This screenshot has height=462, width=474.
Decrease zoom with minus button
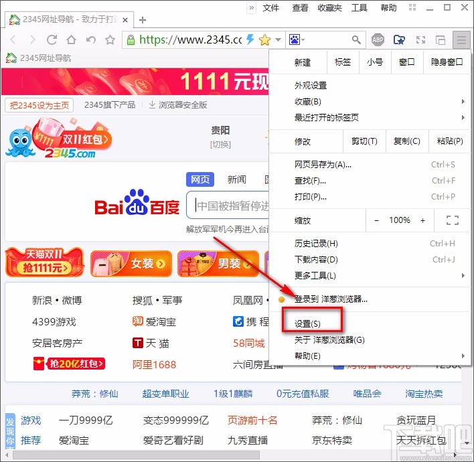click(x=376, y=220)
